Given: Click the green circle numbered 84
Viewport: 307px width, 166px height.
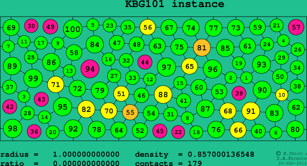Looking at the screenshot, I should pos(95,44).
